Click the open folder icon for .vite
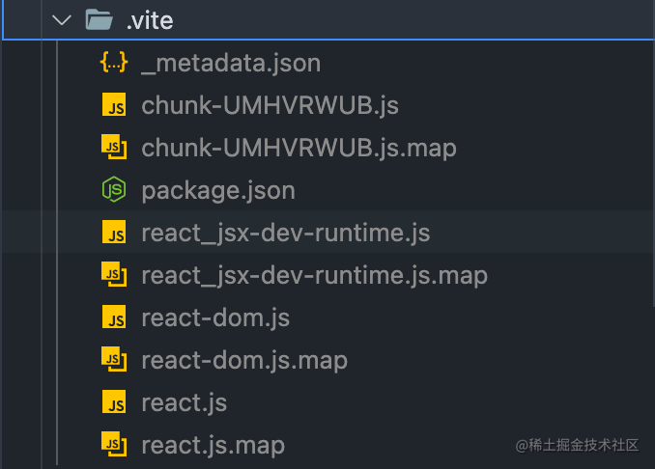This screenshot has height=469, width=655. [x=100, y=19]
